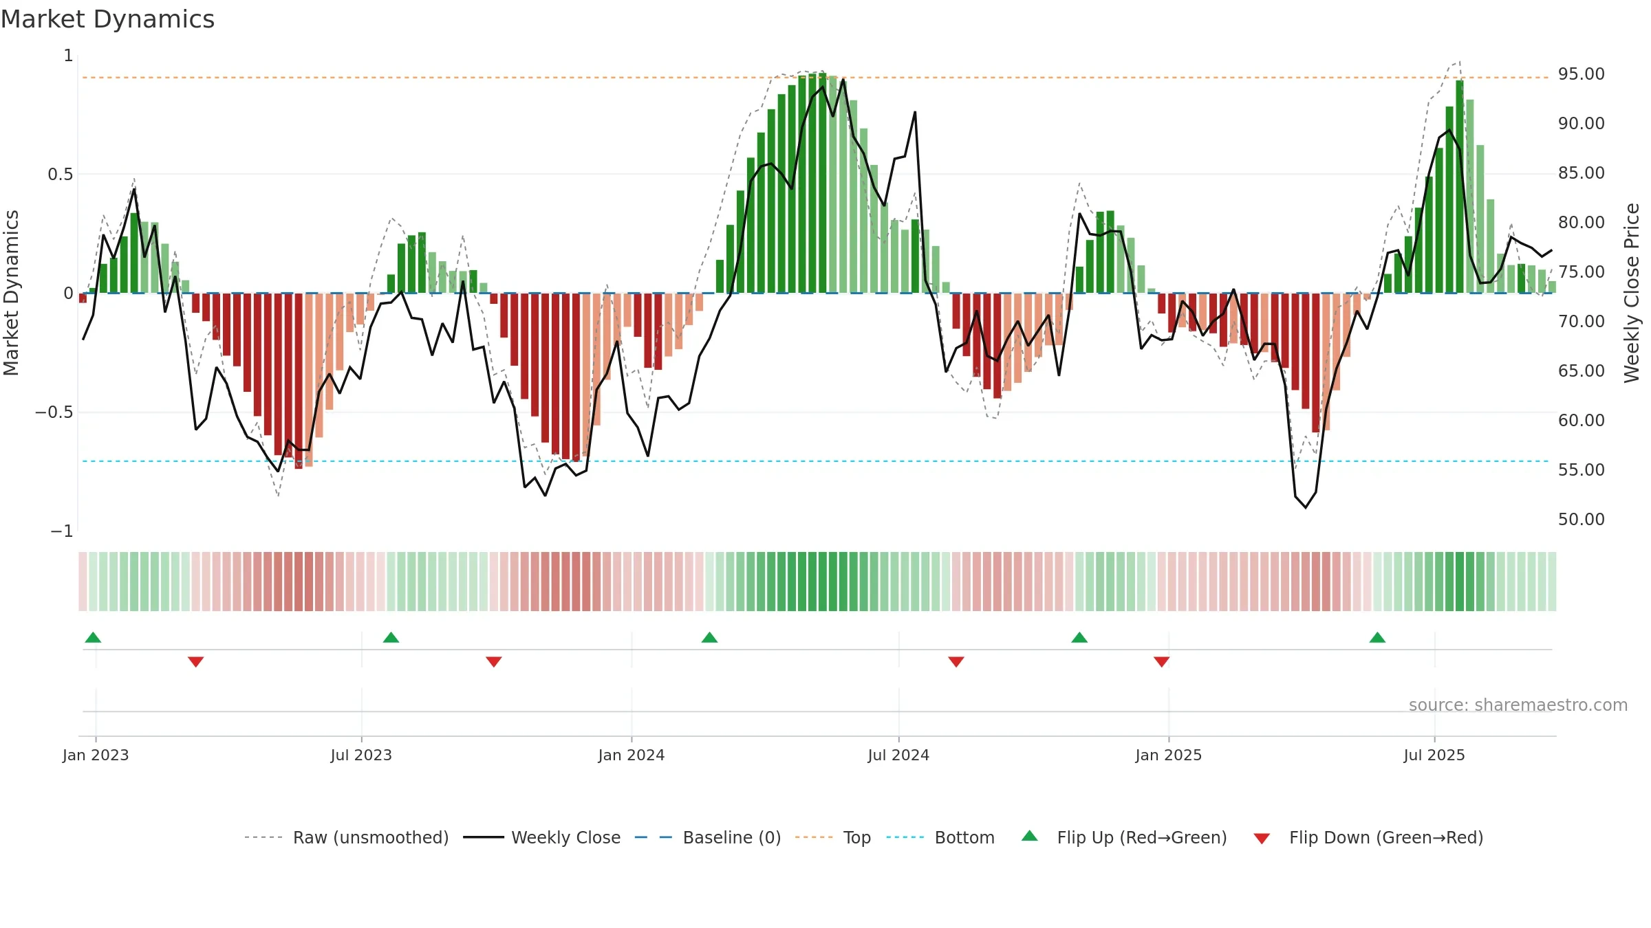The height and width of the screenshot is (928, 1651).
Task: Click the 75.00 price axis tick
Action: coord(1581,272)
